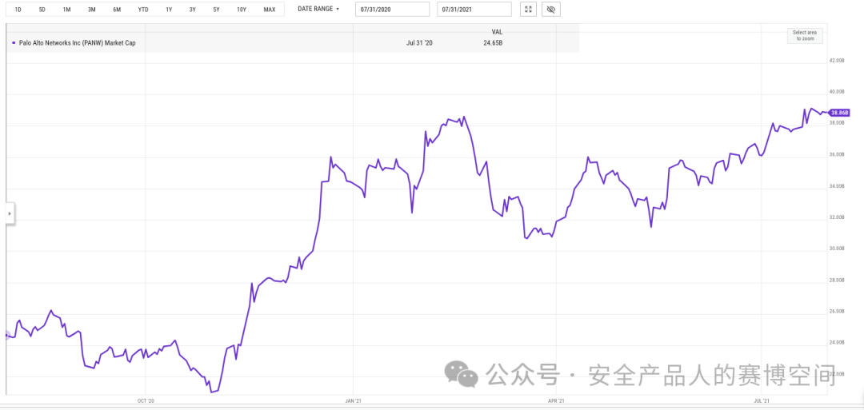864x410 pixels.
Task: Expand chart to fullscreen
Action: (x=529, y=10)
